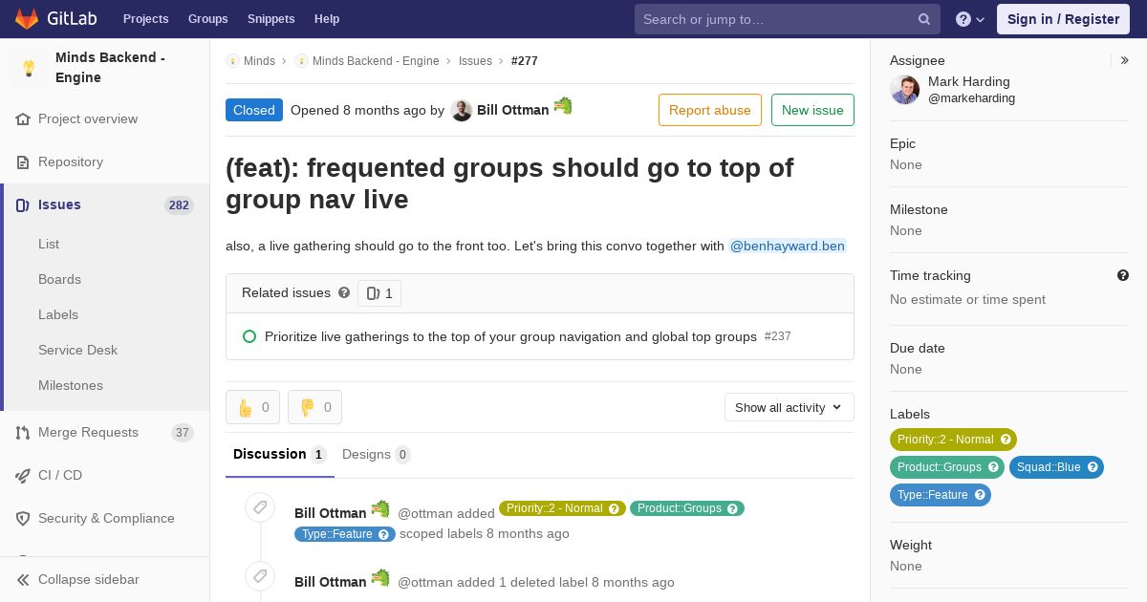
Task: Click the Report abuse button
Action: click(x=710, y=110)
